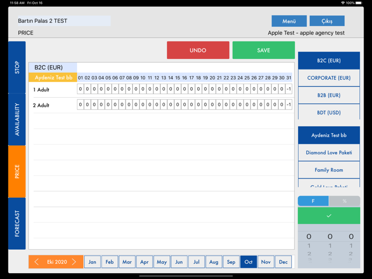
Task: Click the Eki 2020 month label
Action: click(57, 262)
